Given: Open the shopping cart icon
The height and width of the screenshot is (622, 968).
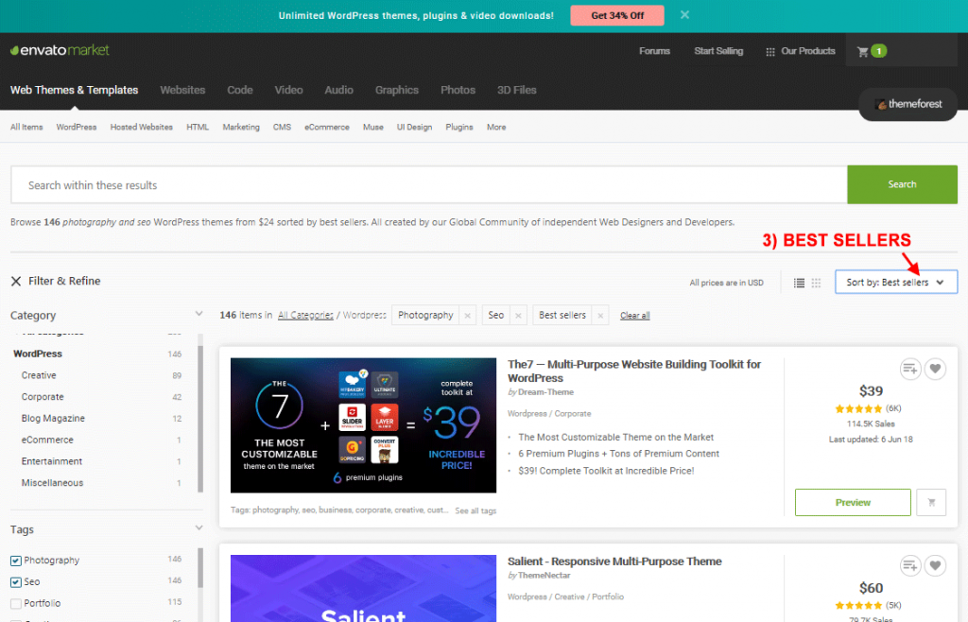Looking at the screenshot, I should [x=862, y=51].
